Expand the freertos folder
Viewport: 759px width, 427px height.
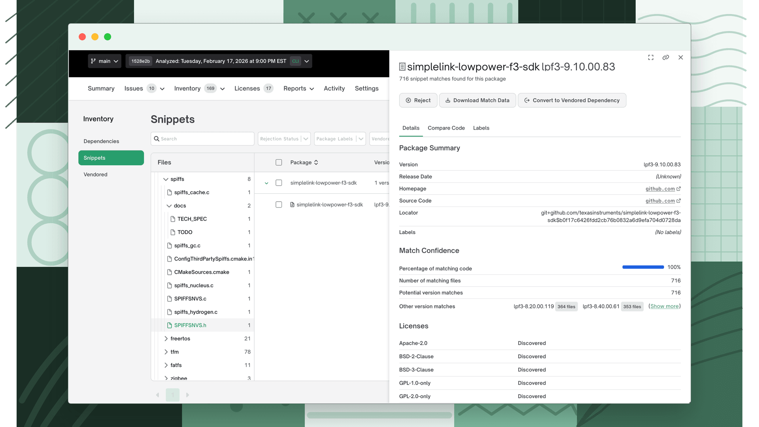(166, 339)
